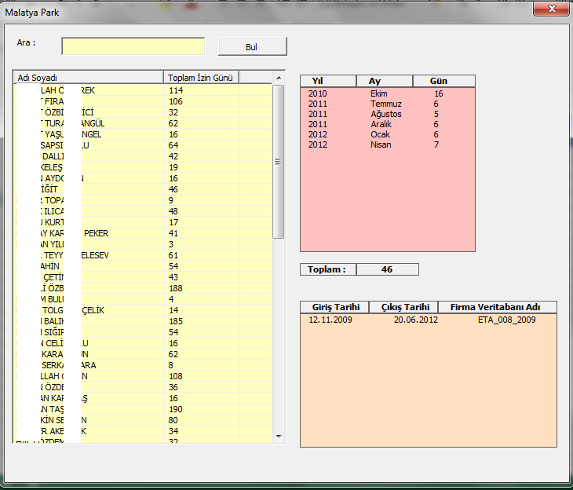573x490 pixels.
Task: Select the row with 185 leave days
Action: [x=144, y=321]
